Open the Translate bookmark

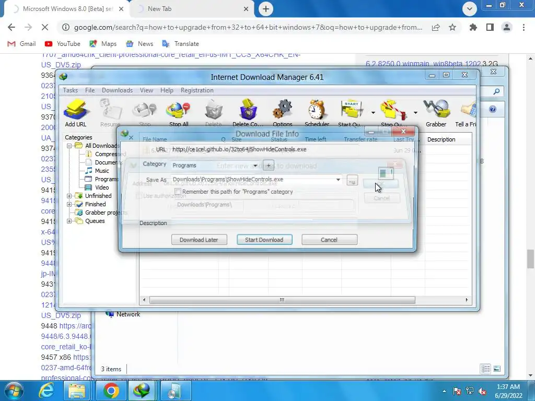coord(180,44)
